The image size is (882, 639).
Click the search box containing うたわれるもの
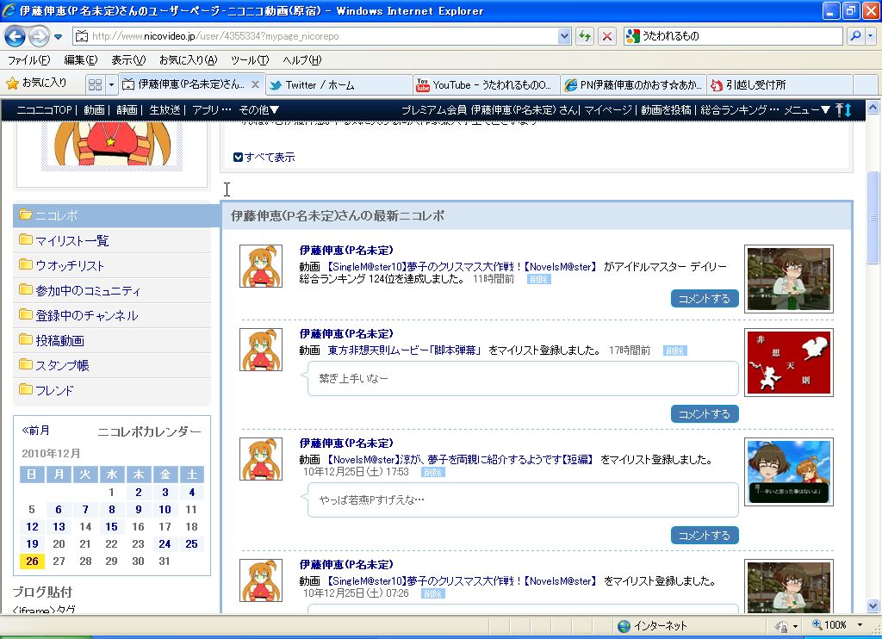coord(734,36)
